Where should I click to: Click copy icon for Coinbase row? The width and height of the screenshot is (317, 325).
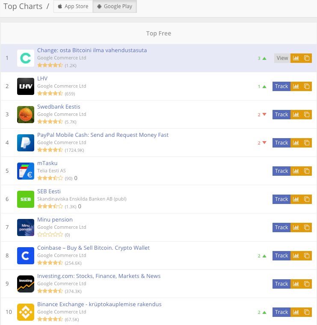click(x=307, y=256)
